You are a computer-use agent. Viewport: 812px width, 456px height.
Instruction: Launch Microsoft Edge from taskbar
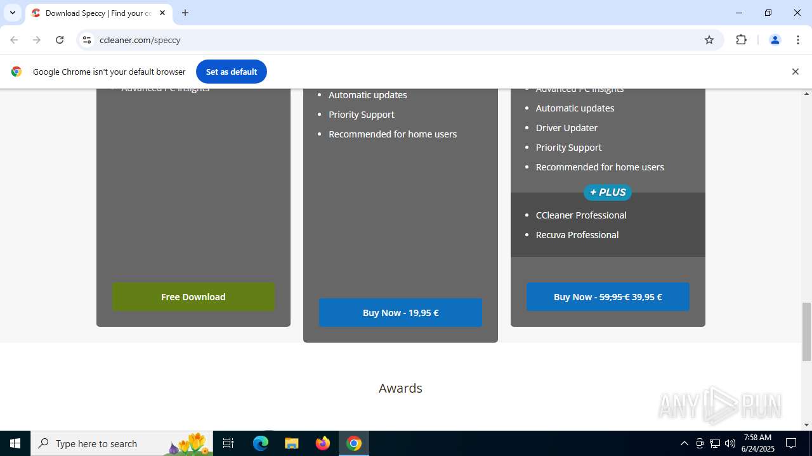[x=261, y=443]
